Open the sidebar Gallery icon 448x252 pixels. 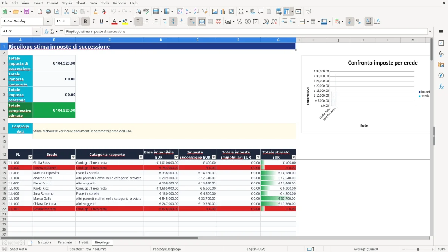coord(441,65)
